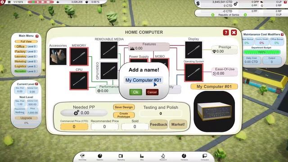The image size is (288, 162).
Task: Click the calendar icon beside the date
Action: pos(9,2)
